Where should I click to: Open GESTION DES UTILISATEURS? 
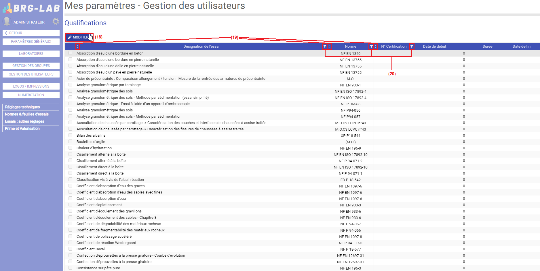click(31, 74)
